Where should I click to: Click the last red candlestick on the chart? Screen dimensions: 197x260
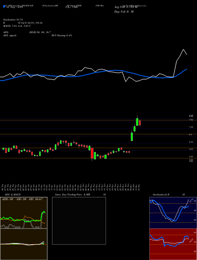140,123
